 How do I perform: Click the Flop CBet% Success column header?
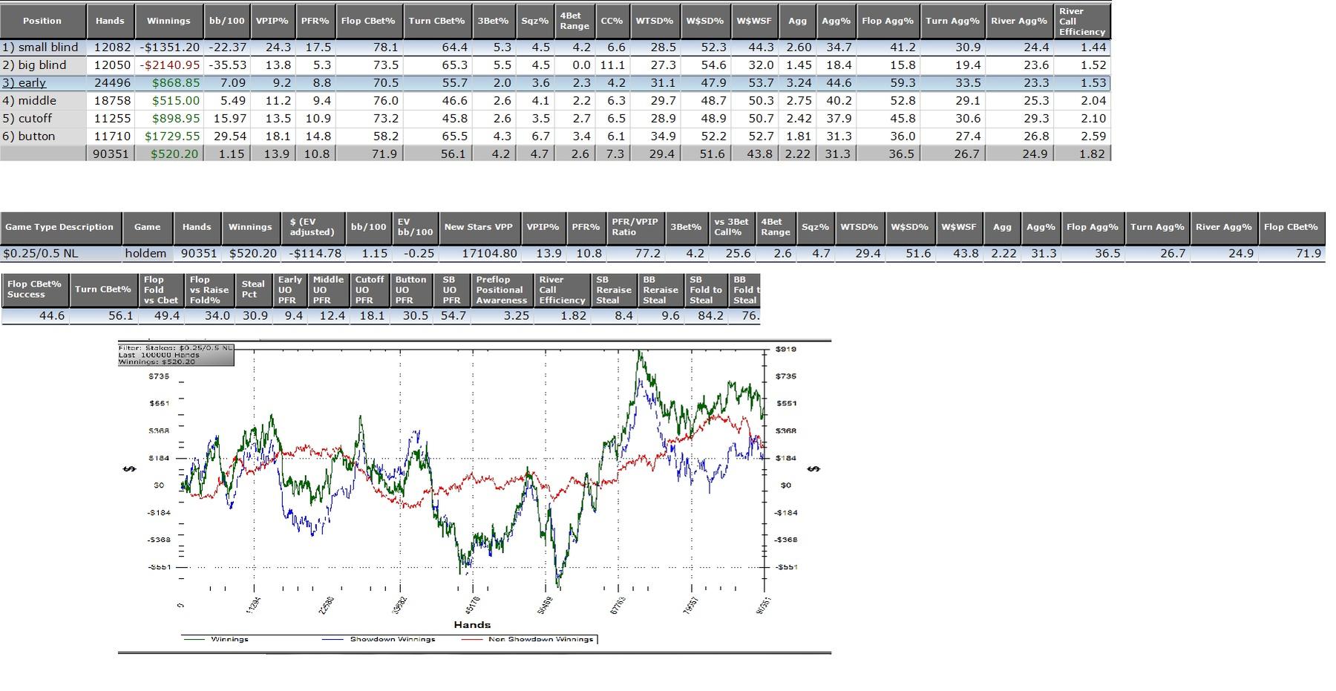coord(34,289)
